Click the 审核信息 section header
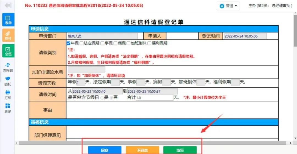Viewport: 297px width, 154px height. coord(153,122)
